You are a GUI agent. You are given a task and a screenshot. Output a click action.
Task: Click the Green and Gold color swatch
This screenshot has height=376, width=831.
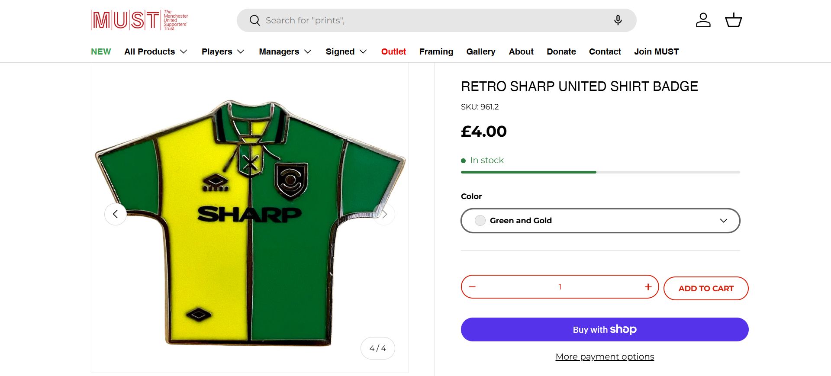(x=480, y=221)
